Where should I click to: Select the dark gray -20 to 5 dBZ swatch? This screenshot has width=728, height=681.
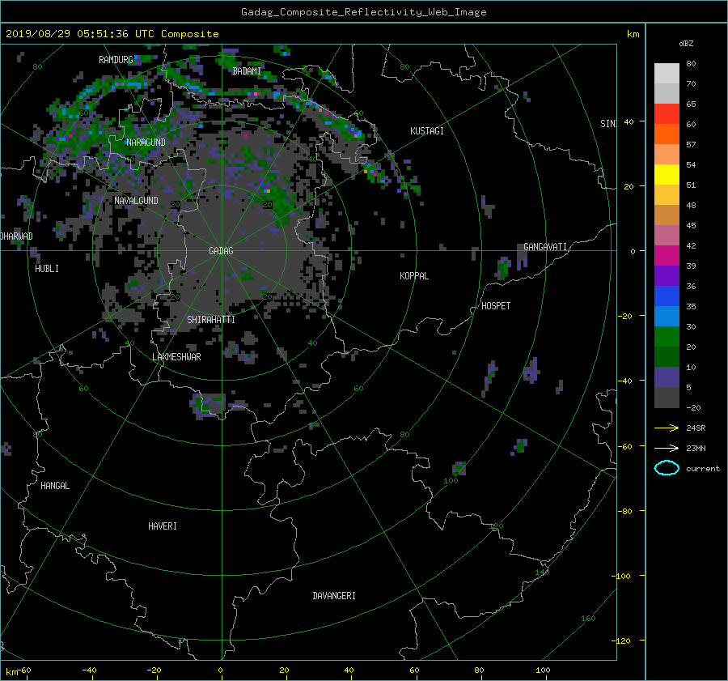tap(667, 398)
